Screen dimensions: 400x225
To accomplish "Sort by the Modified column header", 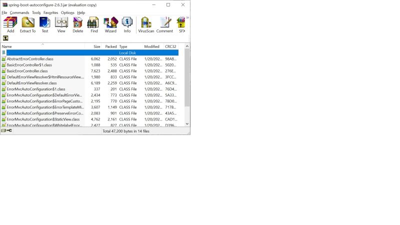I will click(153, 46).
